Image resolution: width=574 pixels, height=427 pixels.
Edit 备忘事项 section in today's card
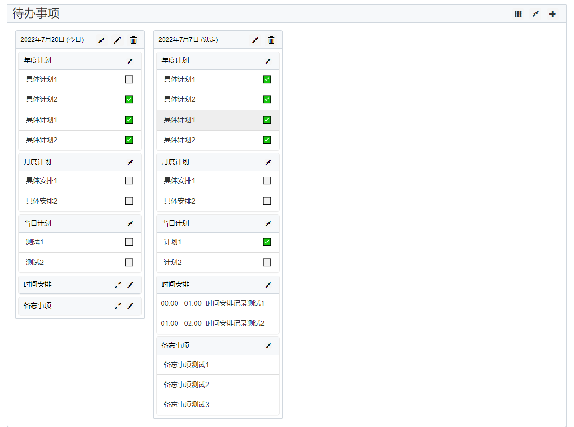click(x=130, y=306)
